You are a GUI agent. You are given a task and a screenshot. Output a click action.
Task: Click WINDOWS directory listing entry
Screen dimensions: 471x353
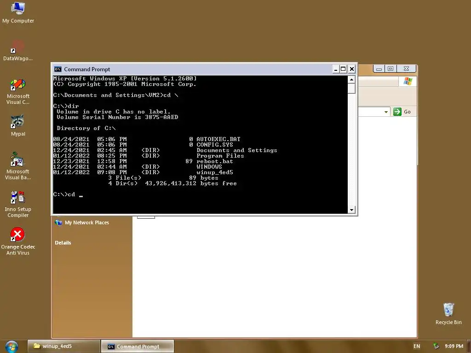click(x=209, y=166)
